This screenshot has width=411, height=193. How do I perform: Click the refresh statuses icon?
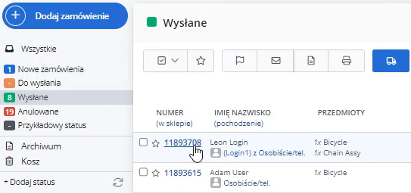pos(118,183)
